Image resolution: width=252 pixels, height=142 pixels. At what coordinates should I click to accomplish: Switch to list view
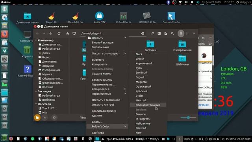[187, 34]
